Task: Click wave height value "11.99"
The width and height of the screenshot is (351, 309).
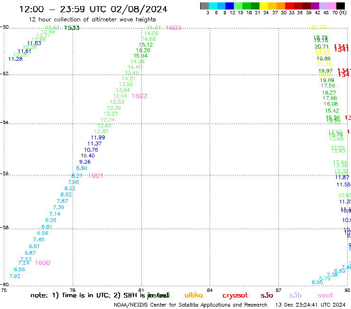Action: click(98, 137)
